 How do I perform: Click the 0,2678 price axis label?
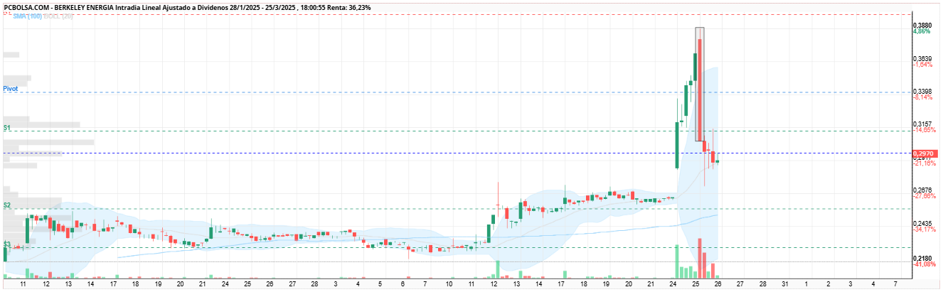(x=922, y=190)
